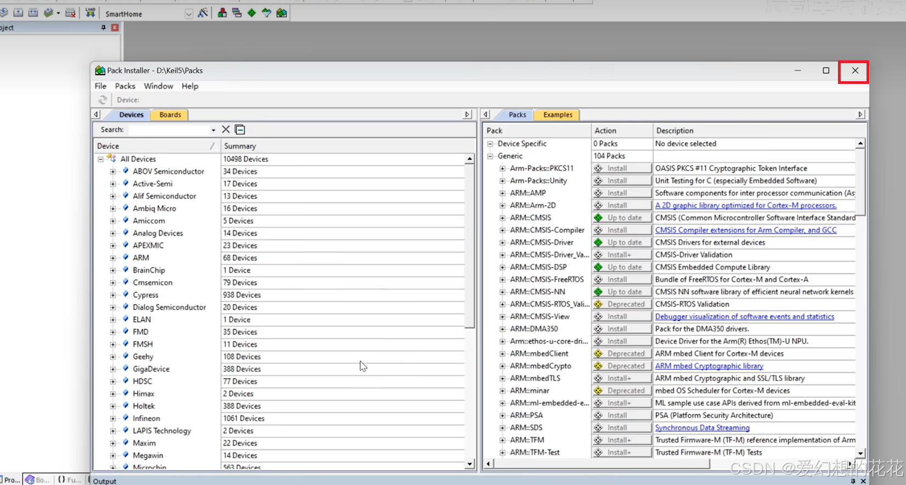This screenshot has width=906, height=485.
Task: Open the Help menu
Action: pyautogui.click(x=190, y=86)
